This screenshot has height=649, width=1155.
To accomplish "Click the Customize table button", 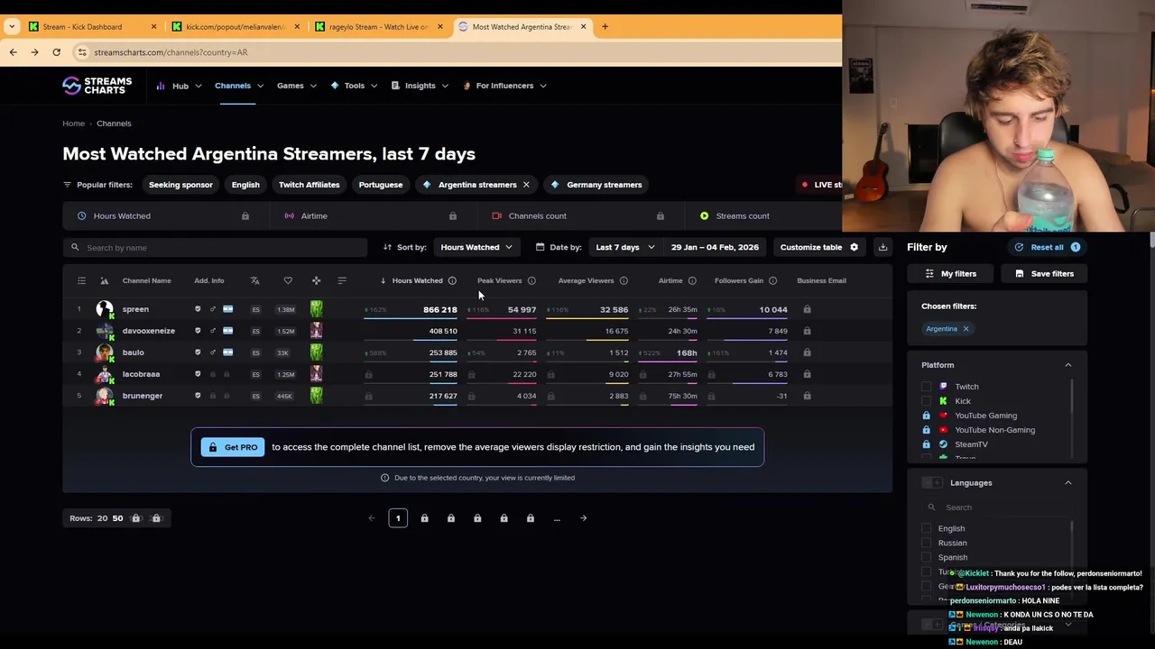I will 819,247.
